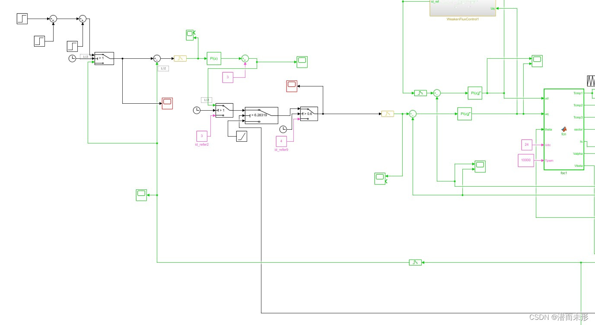Click the Ramp block below the switches
Viewport: 595px width, 325px height.
tap(242, 137)
